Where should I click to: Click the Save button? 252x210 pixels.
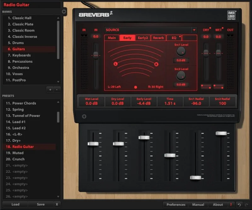[x=41, y=204]
